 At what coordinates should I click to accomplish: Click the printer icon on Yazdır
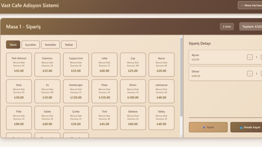(x=204, y=127)
